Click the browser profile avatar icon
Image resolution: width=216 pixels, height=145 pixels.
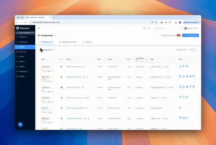coord(180,22)
